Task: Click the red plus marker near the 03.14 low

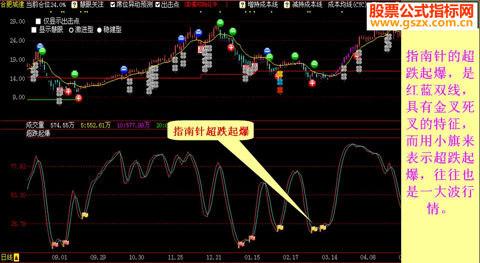Action: (x=312, y=83)
